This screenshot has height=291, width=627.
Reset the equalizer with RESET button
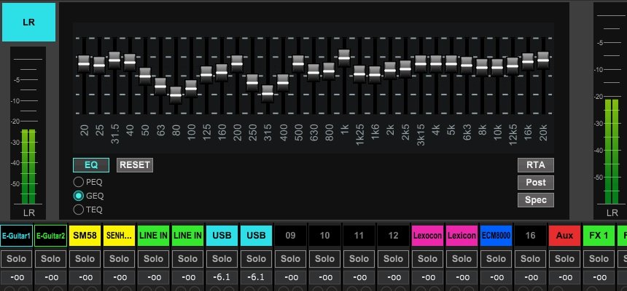coord(135,165)
